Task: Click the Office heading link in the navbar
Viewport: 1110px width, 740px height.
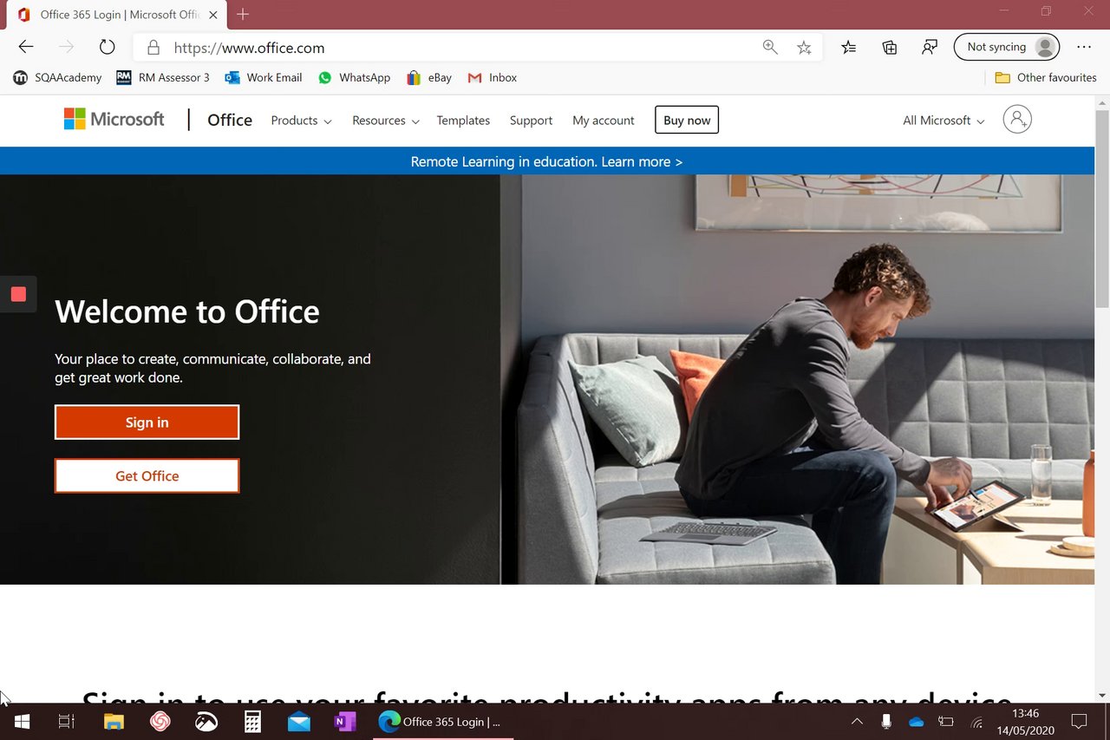Action: click(230, 120)
